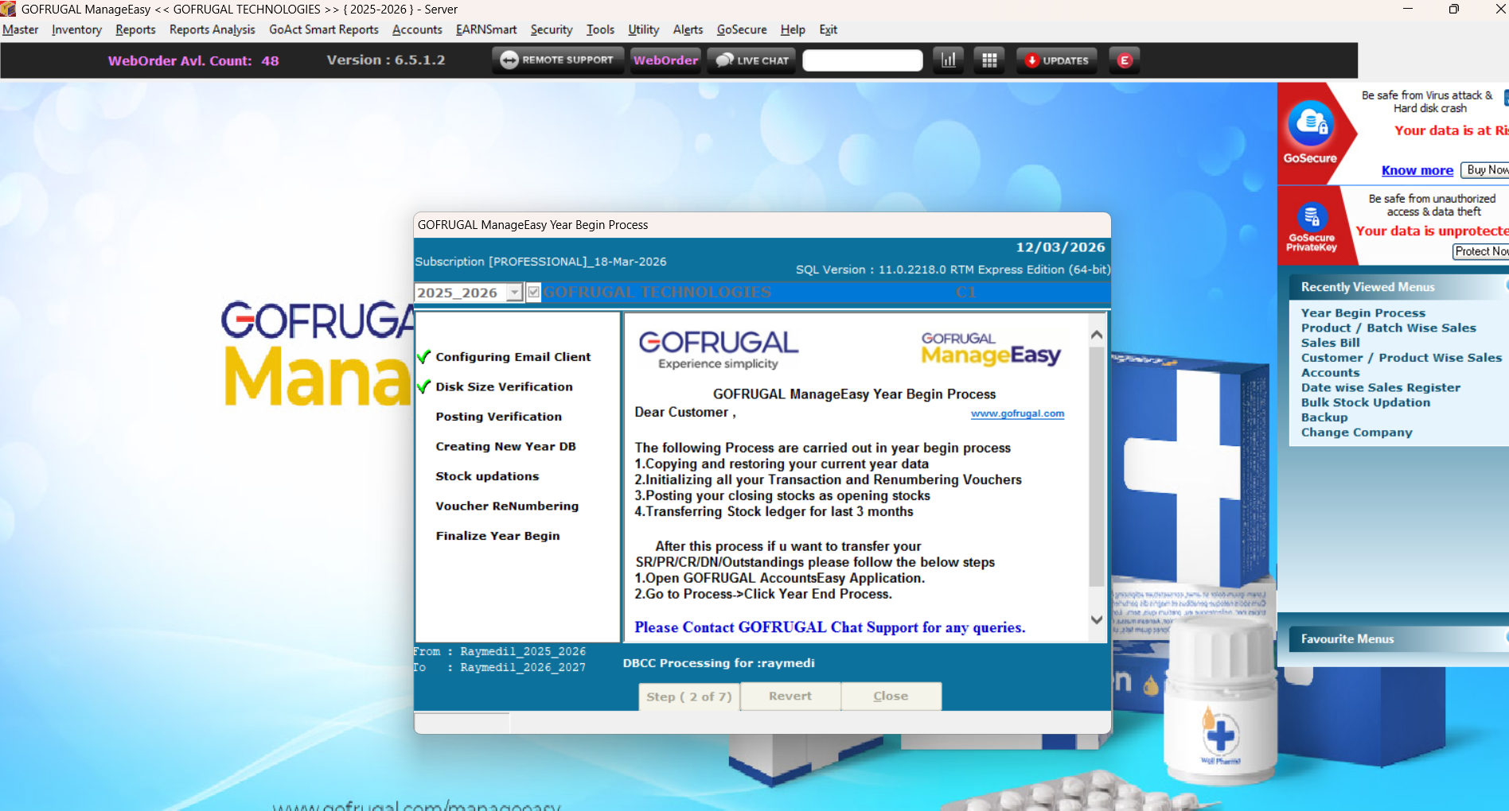The height and width of the screenshot is (811, 1509).
Task: Open Bulk Stock Updation
Action: point(1365,402)
